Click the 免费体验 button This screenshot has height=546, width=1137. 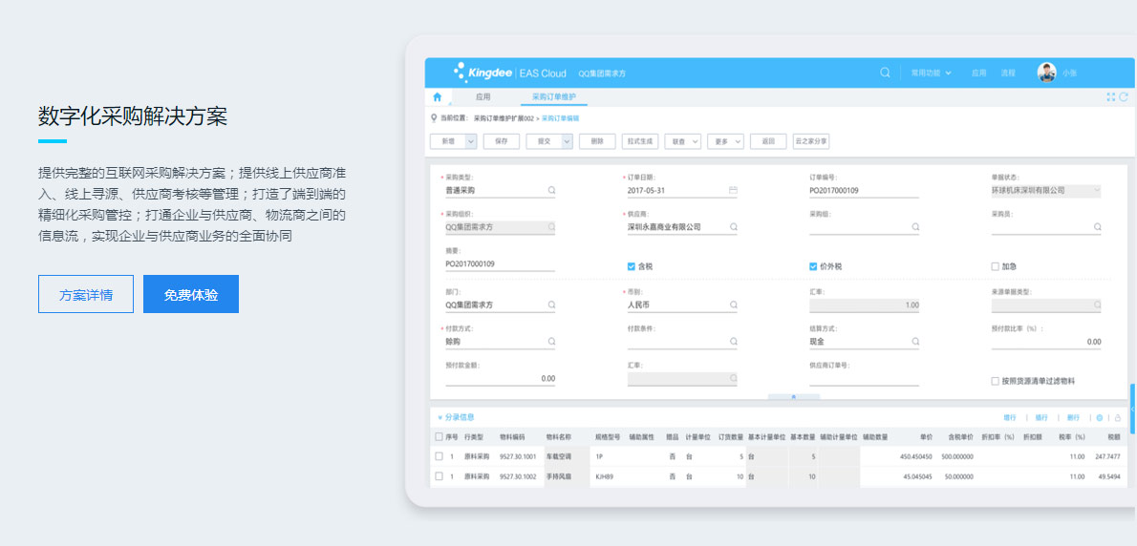click(191, 294)
